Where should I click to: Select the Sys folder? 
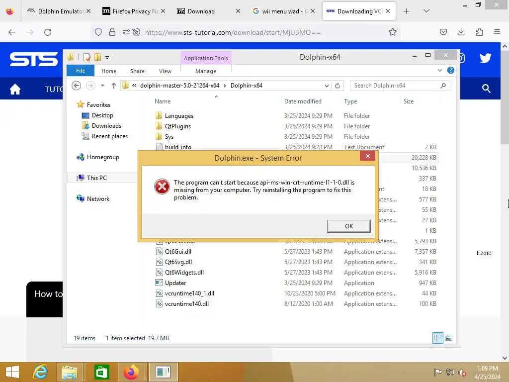pyautogui.click(x=169, y=136)
